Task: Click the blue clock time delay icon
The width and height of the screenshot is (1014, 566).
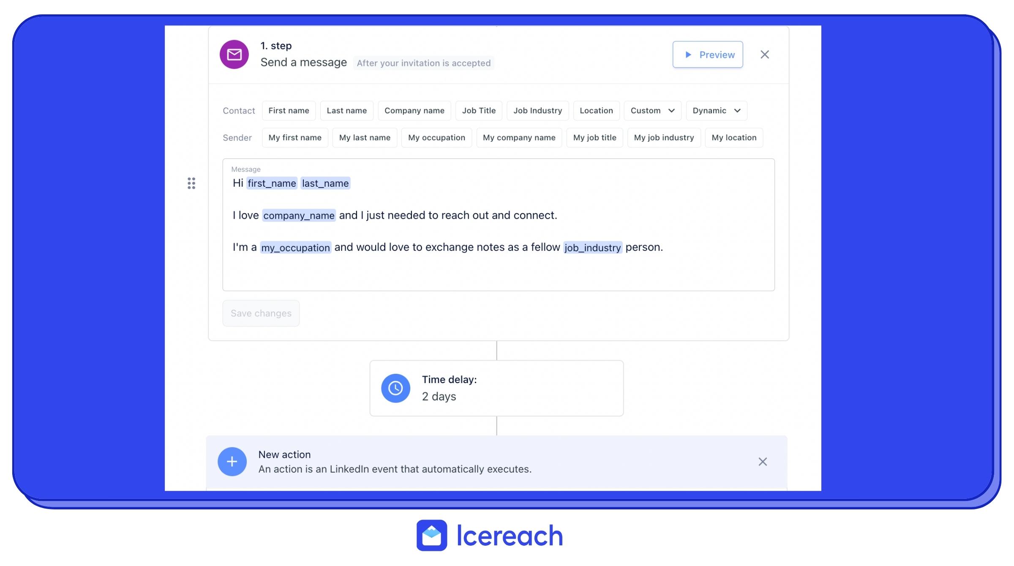Action: click(x=395, y=388)
